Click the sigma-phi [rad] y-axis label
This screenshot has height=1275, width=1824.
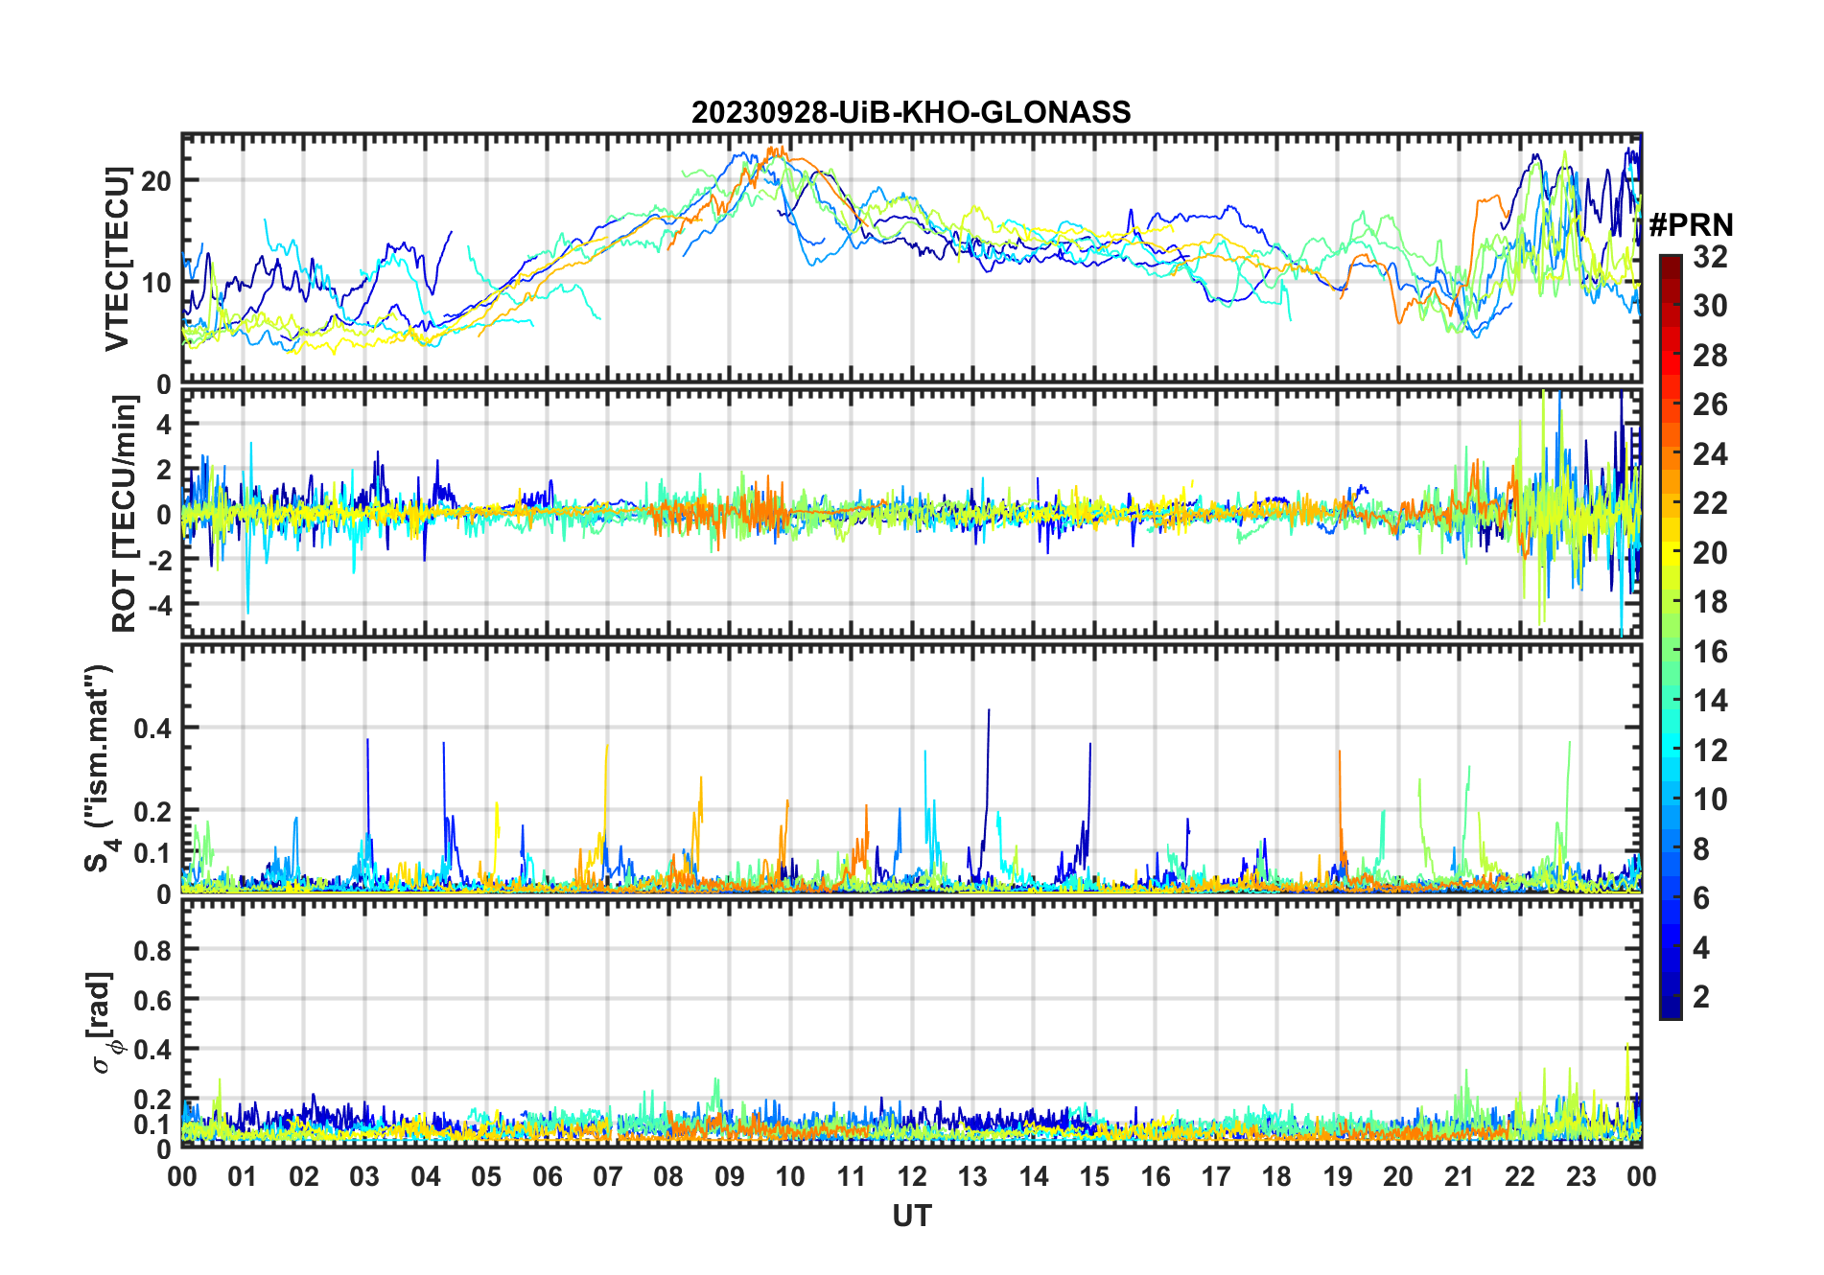pos(104,1023)
